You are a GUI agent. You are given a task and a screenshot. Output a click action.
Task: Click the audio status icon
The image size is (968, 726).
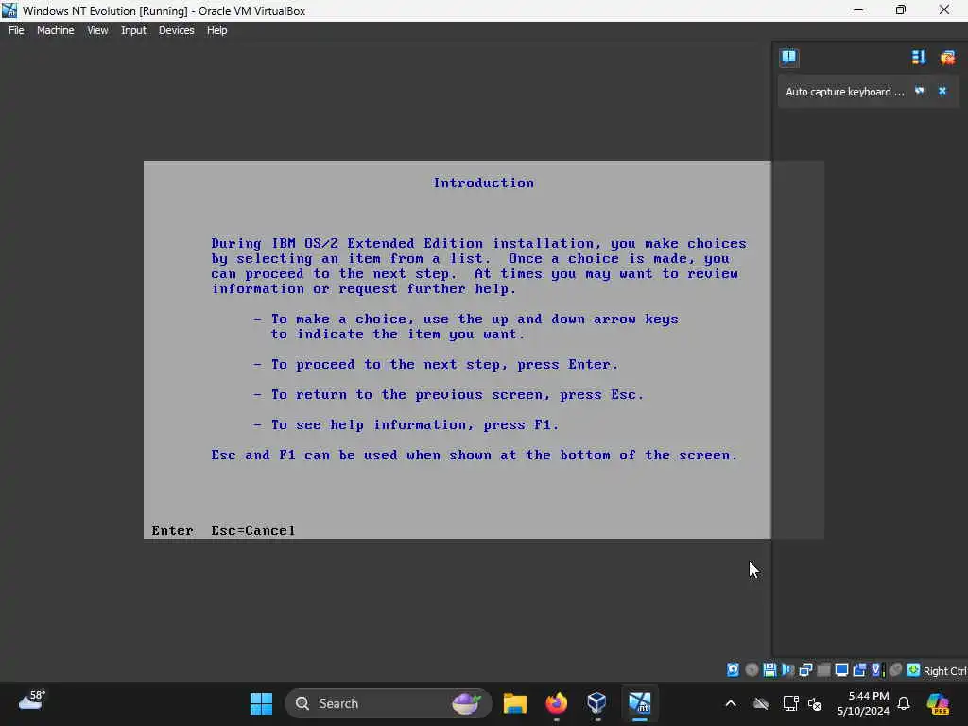click(787, 670)
